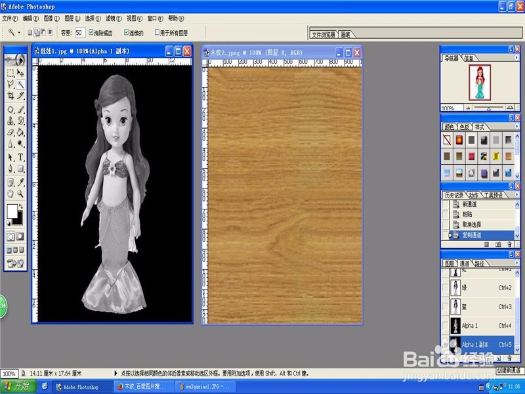Image resolution: width=525 pixels, height=394 pixels.
Task: Delete current channel with trash icon
Action: click(x=509, y=358)
